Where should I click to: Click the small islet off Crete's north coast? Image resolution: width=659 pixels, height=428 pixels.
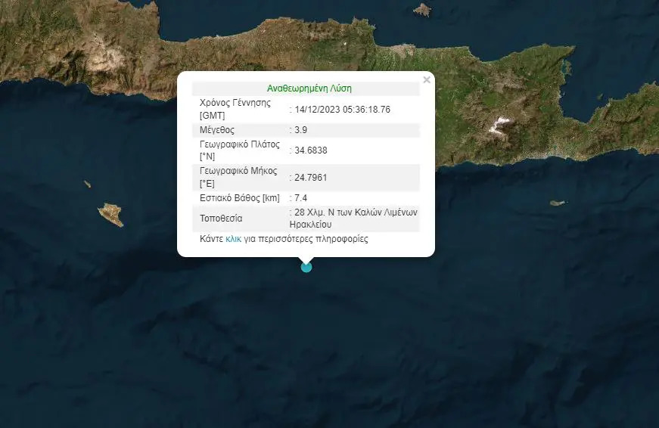pyautogui.click(x=422, y=10)
